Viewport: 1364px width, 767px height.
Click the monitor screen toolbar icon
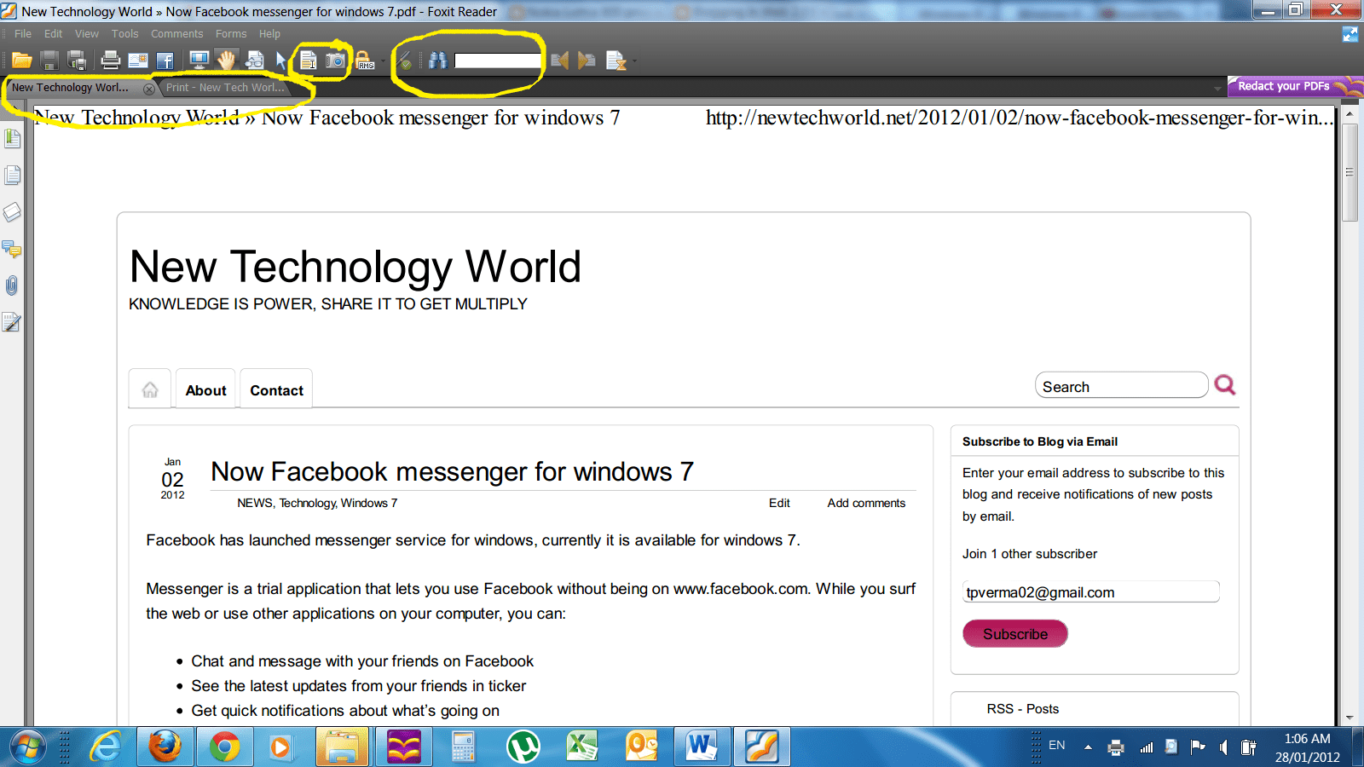199,61
